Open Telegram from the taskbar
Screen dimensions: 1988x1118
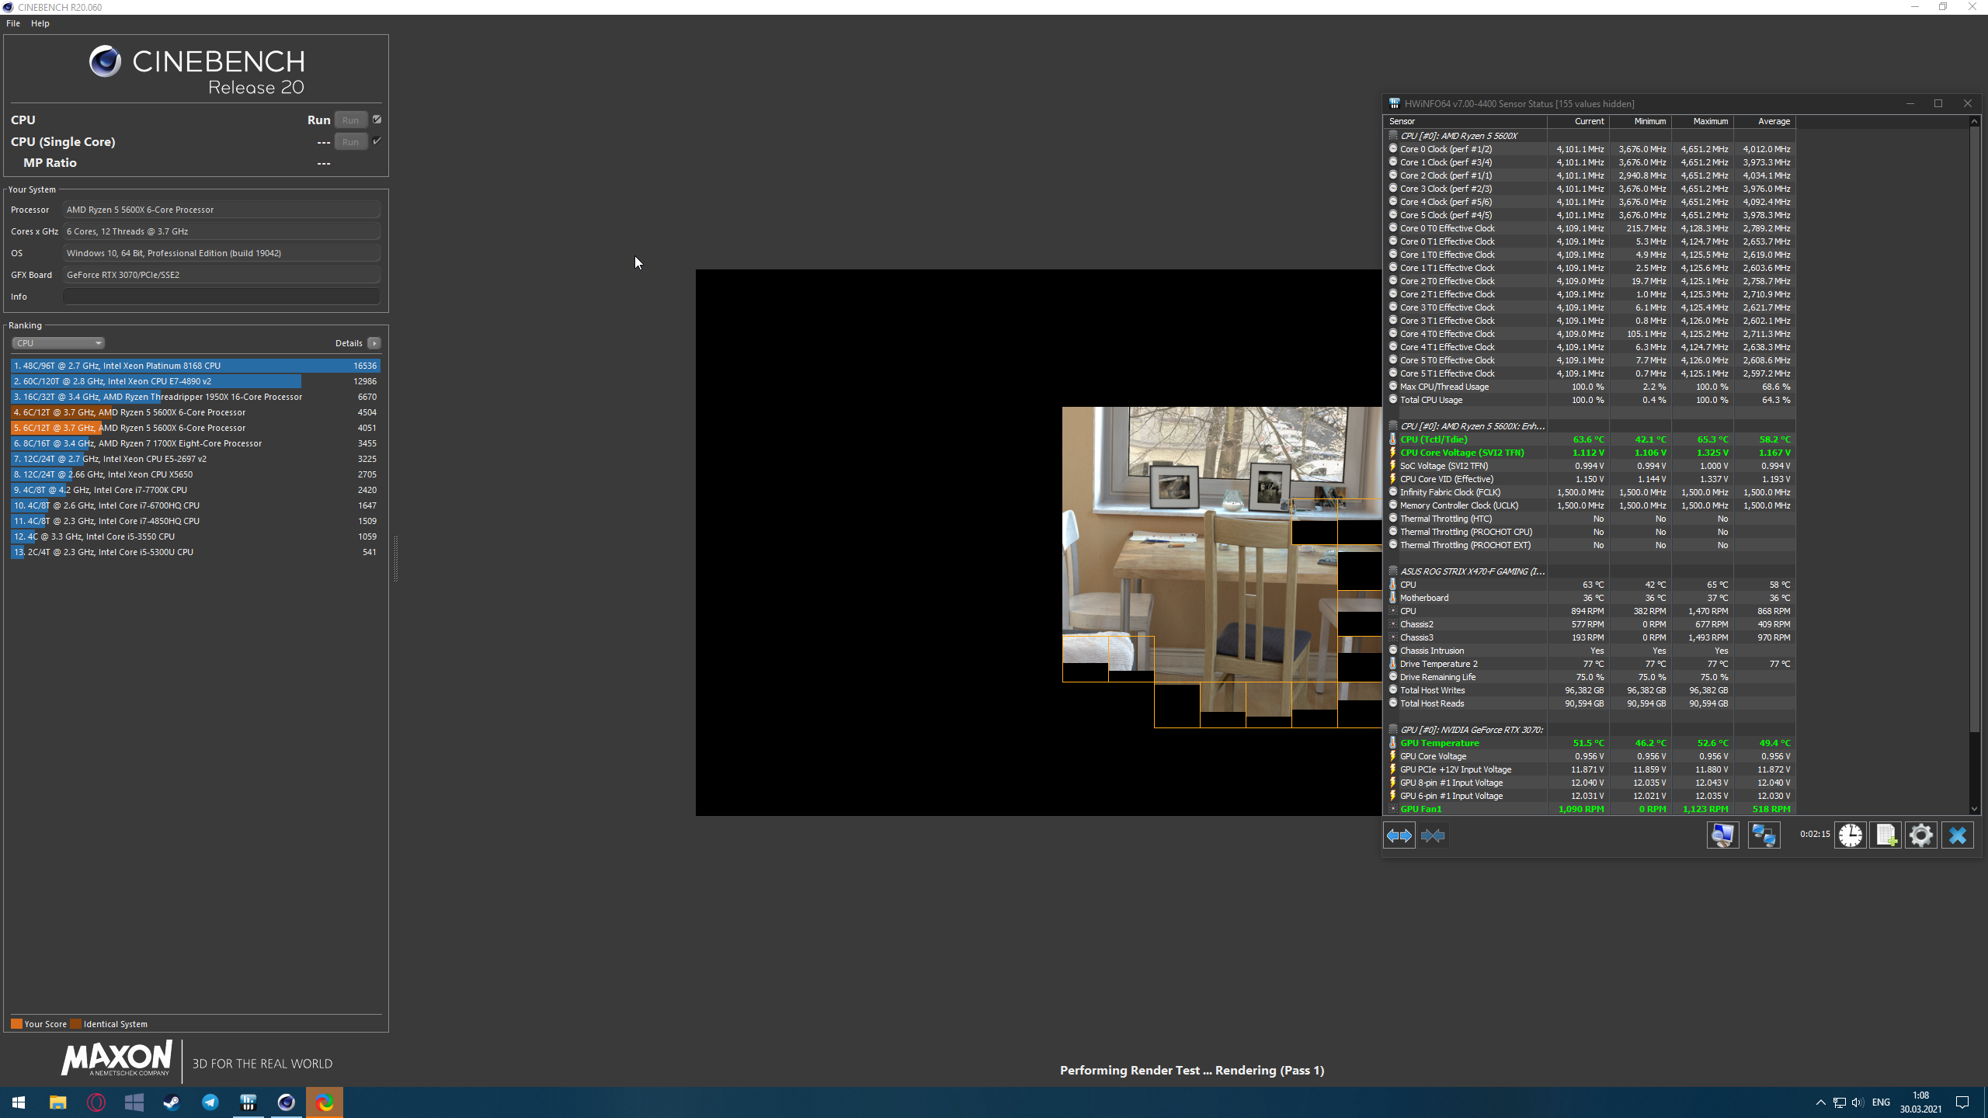[x=210, y=1102]
